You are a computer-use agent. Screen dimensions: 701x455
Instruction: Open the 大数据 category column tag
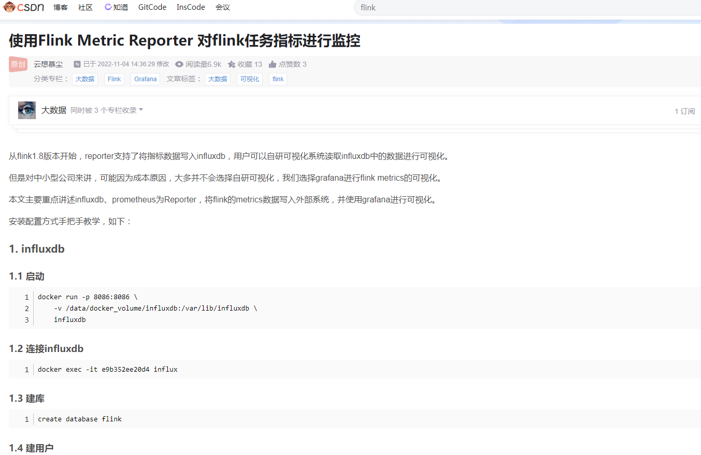(85, 79)
